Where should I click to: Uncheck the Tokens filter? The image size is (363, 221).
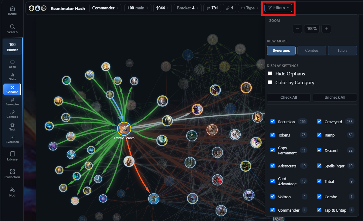point(273,135)
